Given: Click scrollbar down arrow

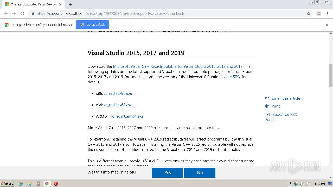Looking at the screenshot, I should [x=331, y=178].
